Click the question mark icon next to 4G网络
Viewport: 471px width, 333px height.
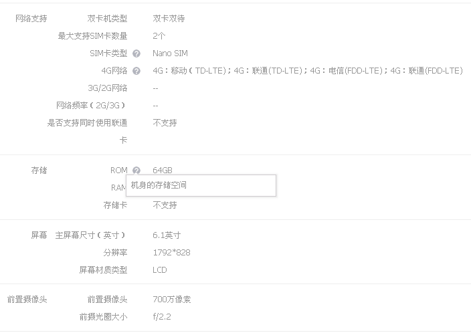(x=136, y=71)
